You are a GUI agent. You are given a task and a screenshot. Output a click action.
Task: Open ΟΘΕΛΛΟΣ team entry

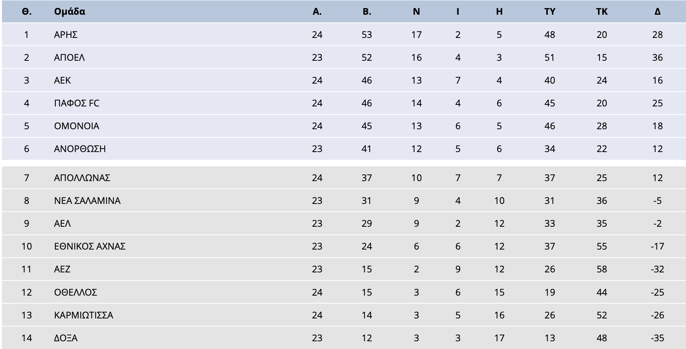tap(76, 292)
